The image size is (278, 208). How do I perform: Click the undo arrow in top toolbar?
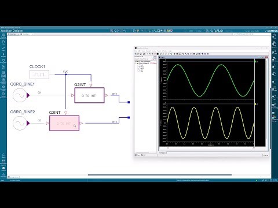(x=125, y=31)
